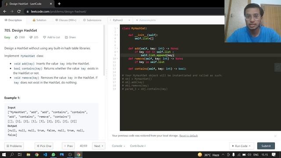The width and height of the screenshot is (281, 158).
Task: Open the Windows notification center
Action: pos(274,154)
